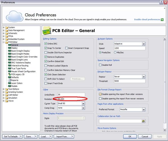Click the PCB Editor open folder icon
This screenshot has height=141, width=168.
7,42
